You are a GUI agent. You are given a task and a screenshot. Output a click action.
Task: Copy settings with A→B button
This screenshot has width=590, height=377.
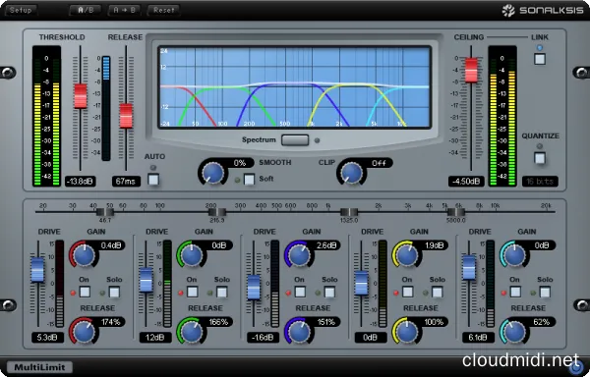[125, 10]
